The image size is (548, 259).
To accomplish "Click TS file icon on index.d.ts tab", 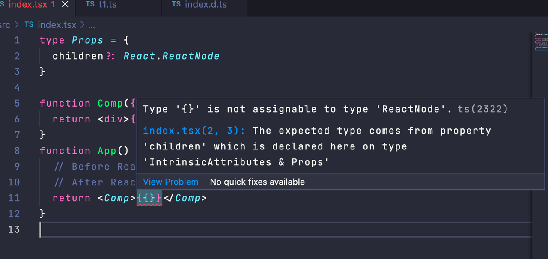I will (176, 5).
